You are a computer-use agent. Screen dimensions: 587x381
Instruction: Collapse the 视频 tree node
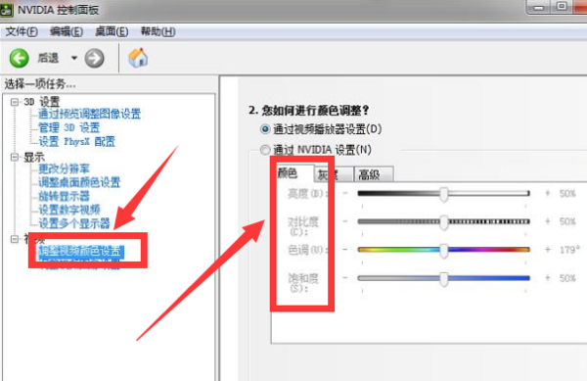coord(15,239)
